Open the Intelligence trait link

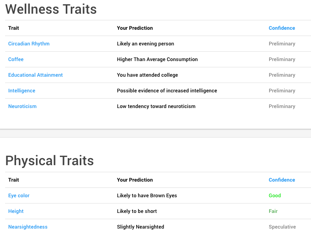tap(22, 91)
